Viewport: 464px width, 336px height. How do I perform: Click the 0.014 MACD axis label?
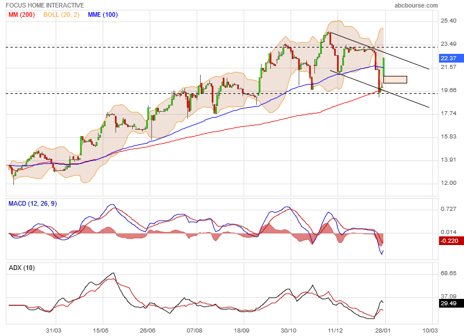tap(448, 232)
